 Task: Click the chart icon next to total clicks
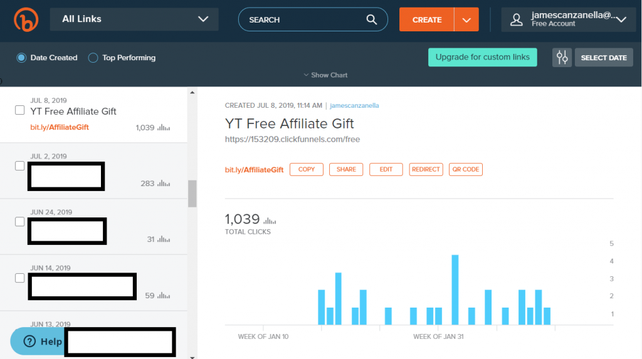[x=270, y=221]
